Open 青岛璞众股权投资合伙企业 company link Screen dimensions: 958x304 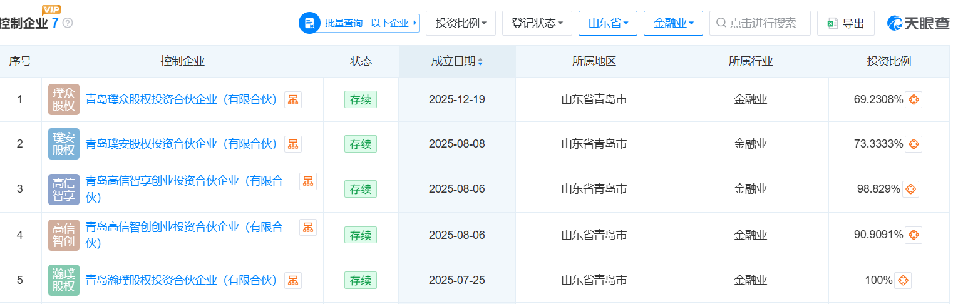pyautogui.click(x=181, y=99)
